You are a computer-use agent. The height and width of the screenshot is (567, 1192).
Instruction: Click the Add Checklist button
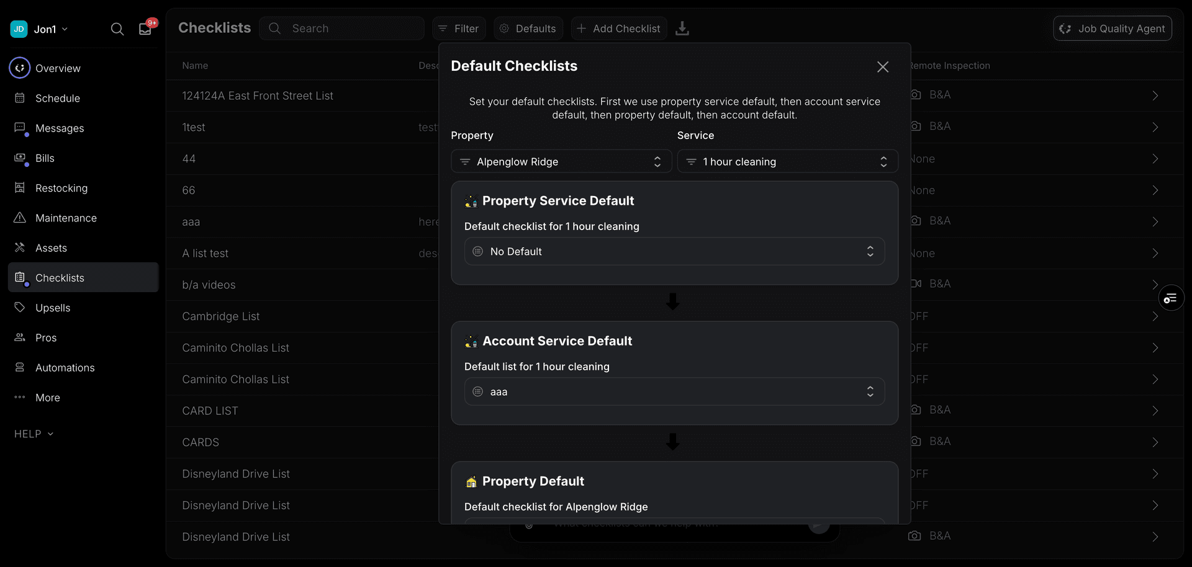coord(618,29)
